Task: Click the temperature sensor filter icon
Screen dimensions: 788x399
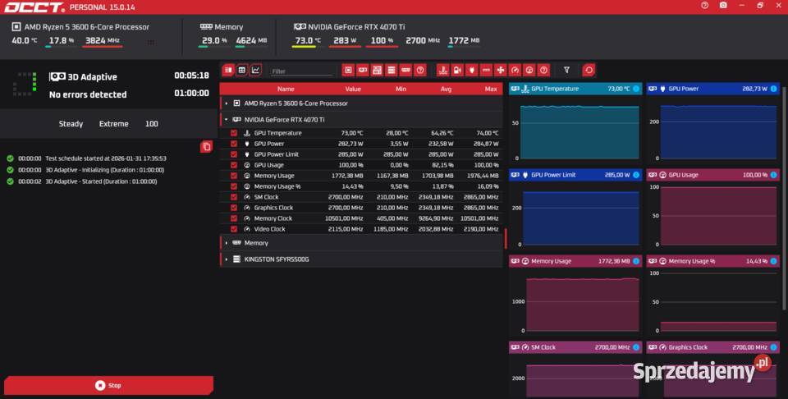Action: click(x=442, y=71)
